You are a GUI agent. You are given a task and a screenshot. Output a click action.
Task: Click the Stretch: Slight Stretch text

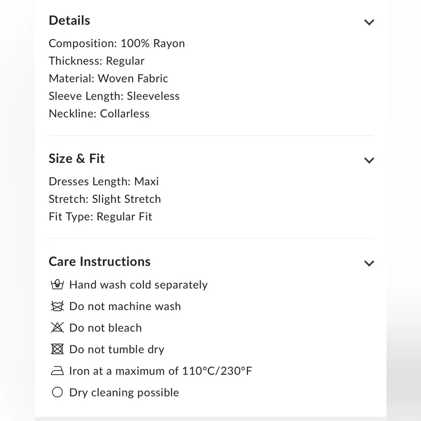pyautogui.click(x=105, y=199)
